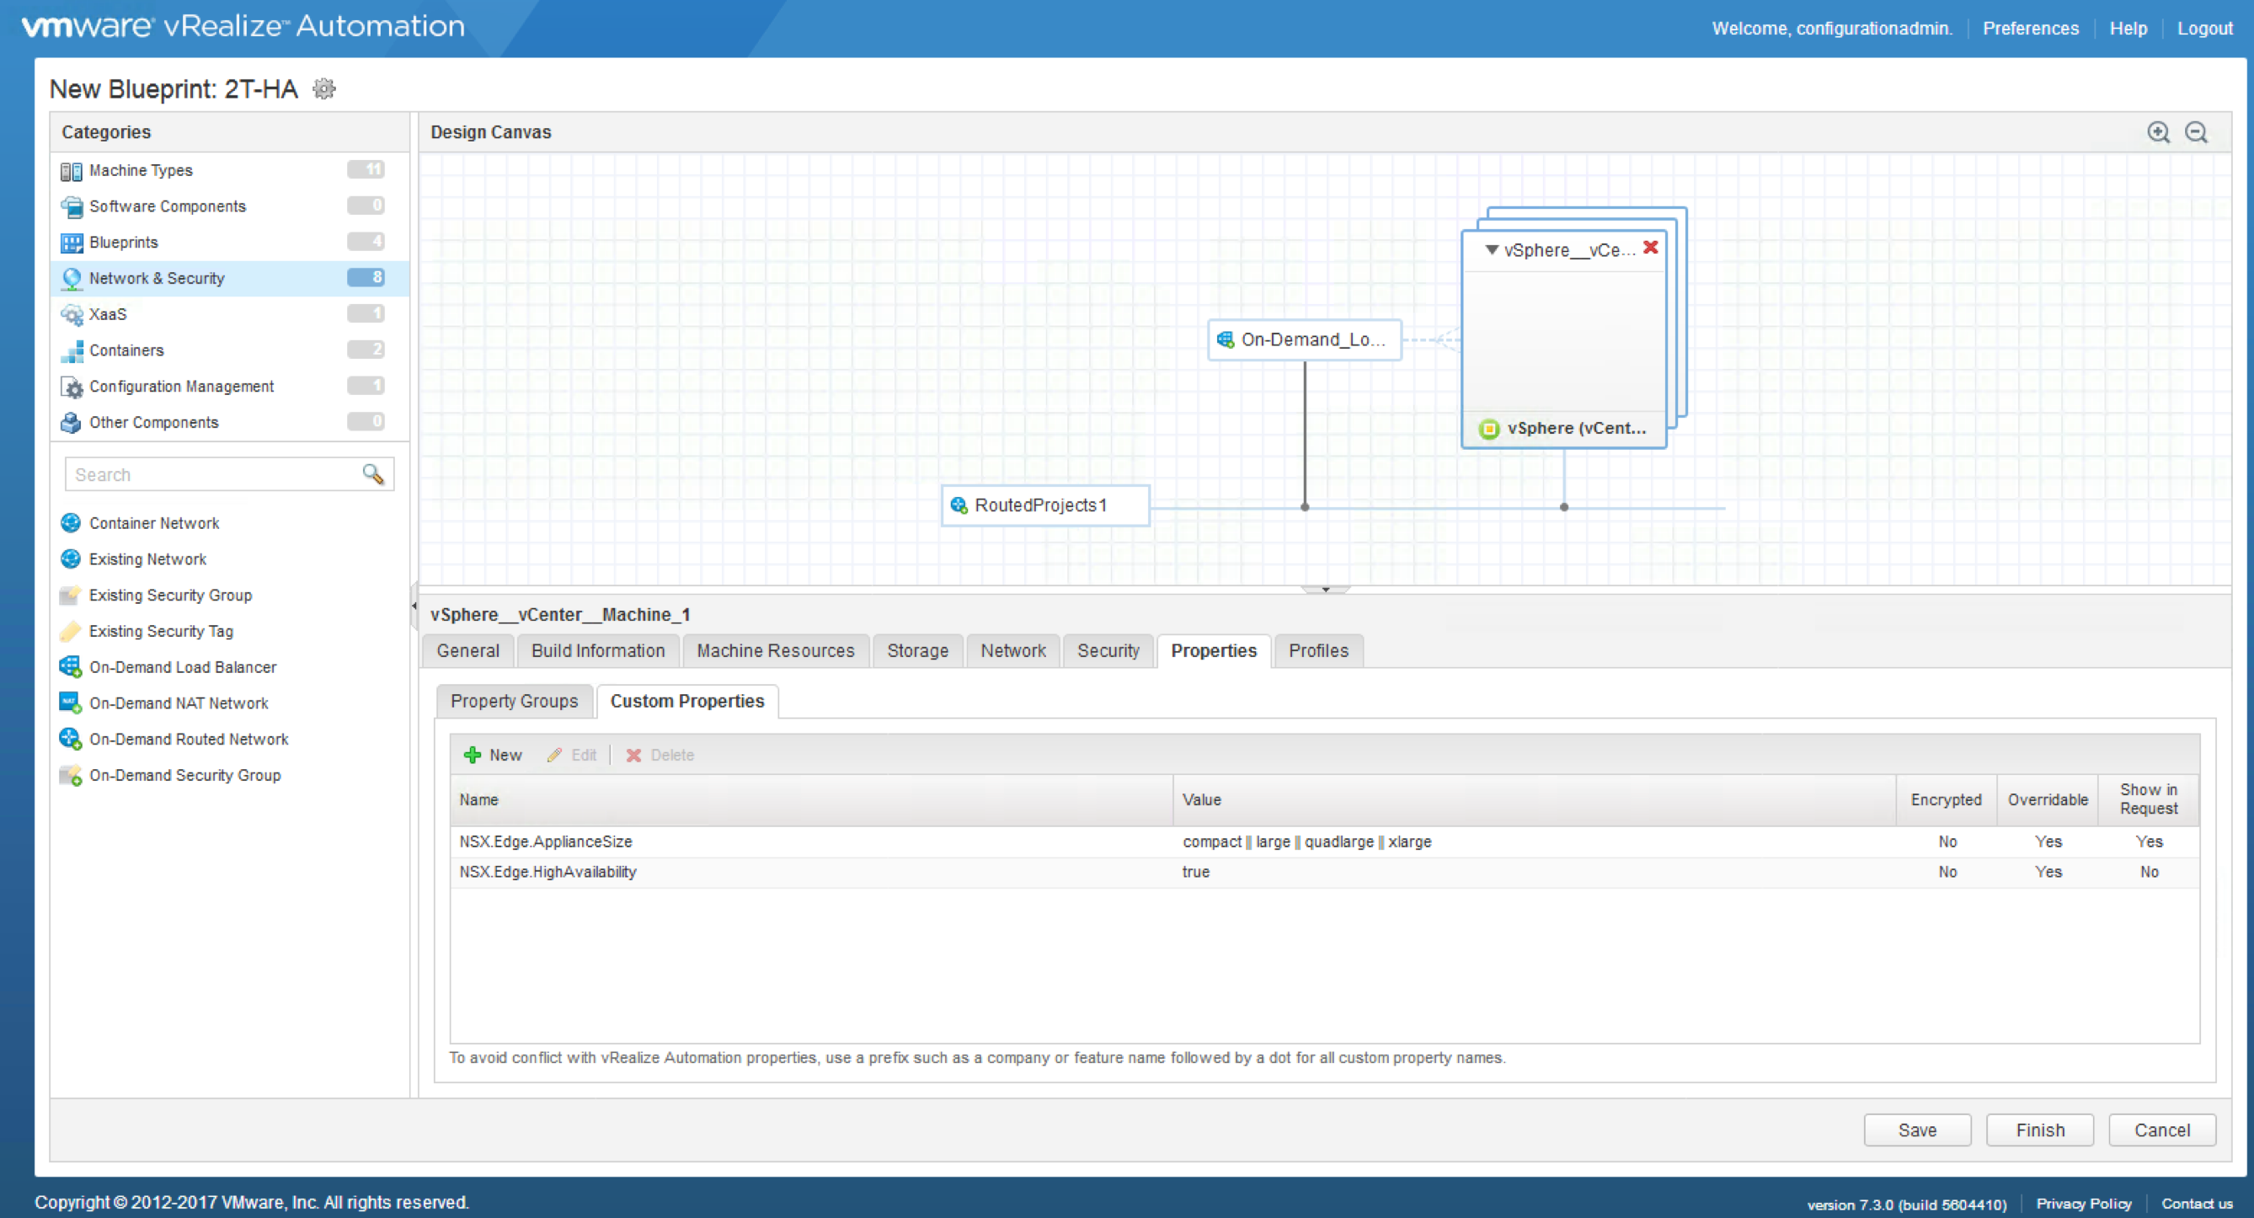This screenshot has width=2254, height=1218.
Task: Open the Contact us link
Action: tap(2196, 1204)
